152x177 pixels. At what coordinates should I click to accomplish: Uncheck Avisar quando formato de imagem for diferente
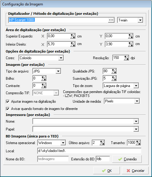click(8, 109)
